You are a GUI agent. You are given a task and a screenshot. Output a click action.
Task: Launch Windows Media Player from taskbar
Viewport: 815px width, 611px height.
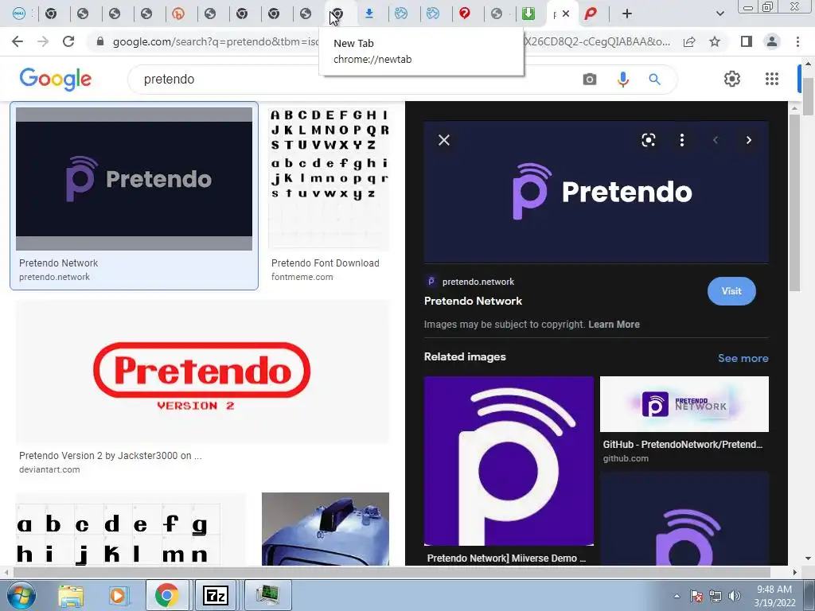(x=118, y=595)
